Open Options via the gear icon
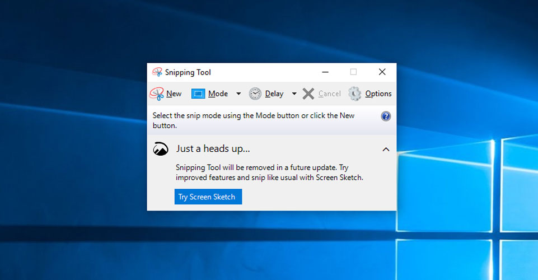The width and height of the screenshot is (538, 280). click(355, 94)
